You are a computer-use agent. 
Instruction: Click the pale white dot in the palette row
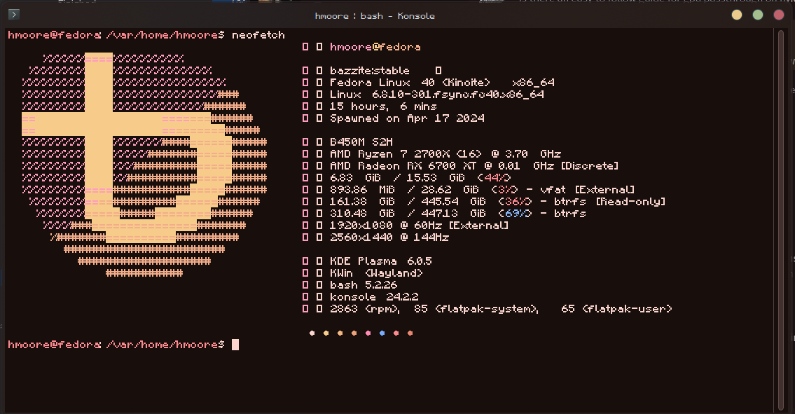click(312, 333)
